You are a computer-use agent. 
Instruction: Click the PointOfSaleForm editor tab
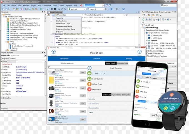[x=55, y=12]
